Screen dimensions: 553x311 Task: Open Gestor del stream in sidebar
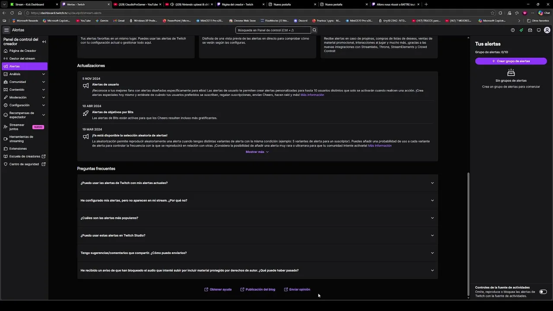[25, 58]
